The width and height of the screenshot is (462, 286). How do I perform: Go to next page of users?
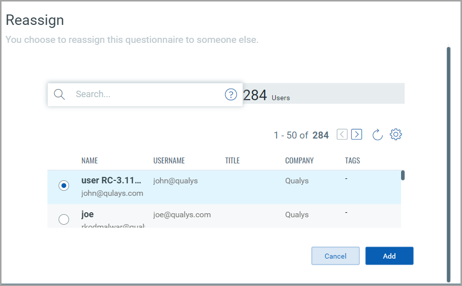(x=357, y=134)
